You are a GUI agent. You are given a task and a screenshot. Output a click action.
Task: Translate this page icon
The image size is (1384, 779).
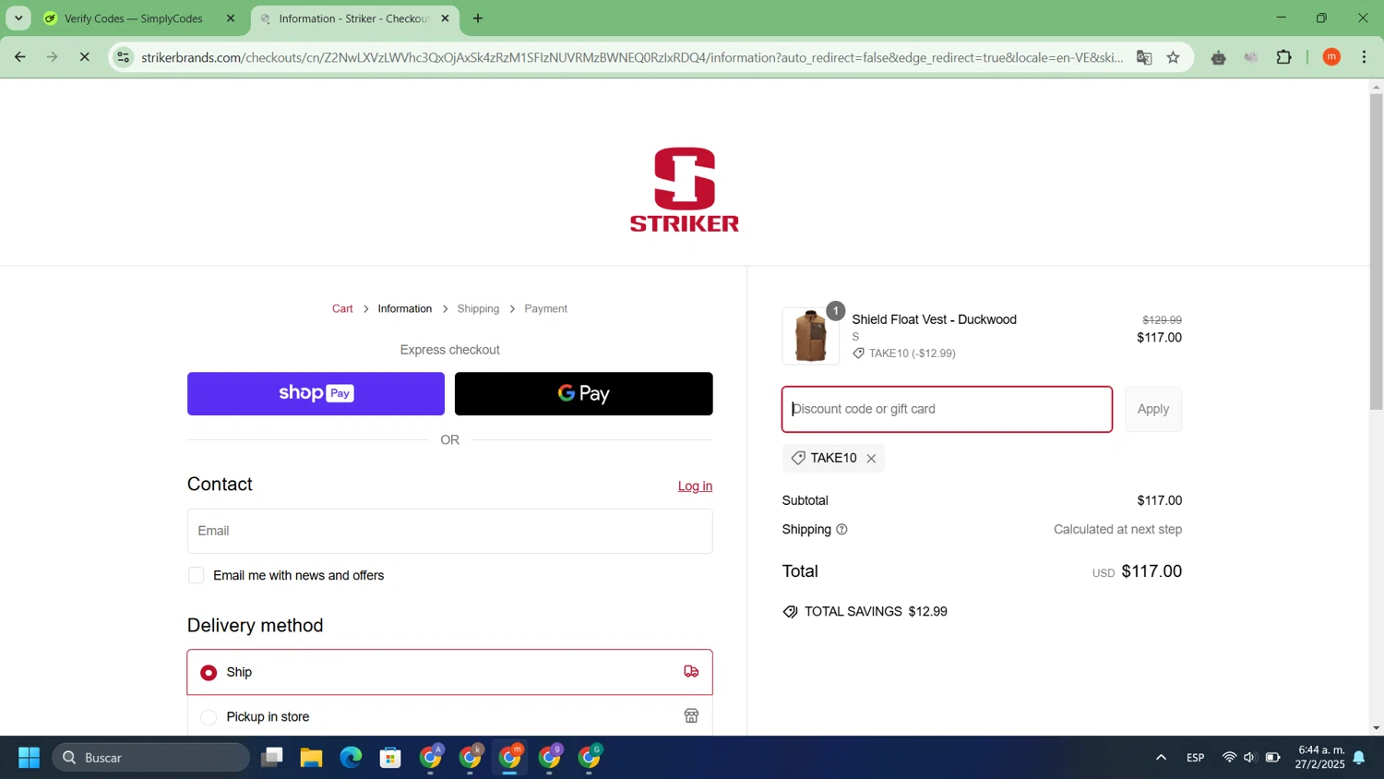pos(1144,57)
